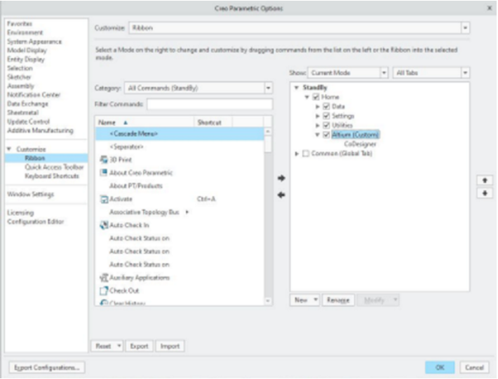Add command with right arrow icon

(281, 178)
